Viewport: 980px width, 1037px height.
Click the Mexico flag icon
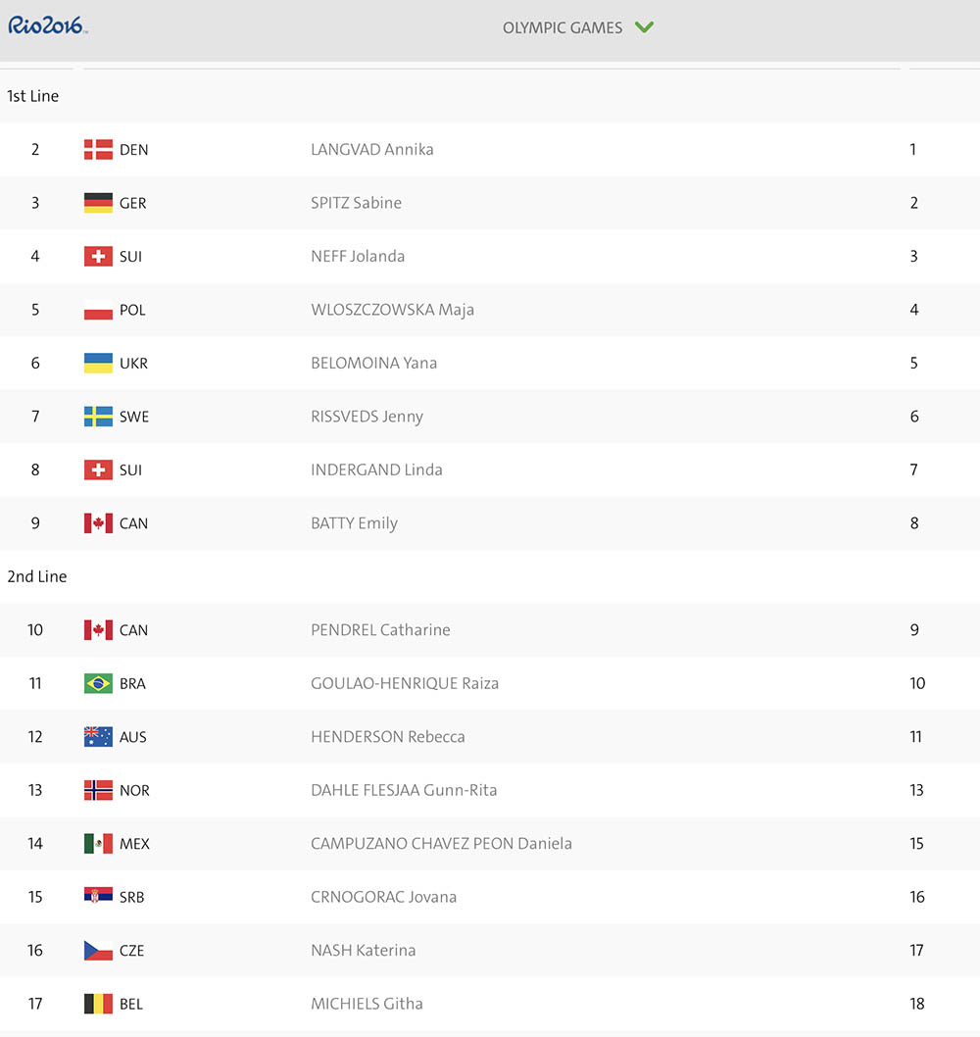(98, 843)
